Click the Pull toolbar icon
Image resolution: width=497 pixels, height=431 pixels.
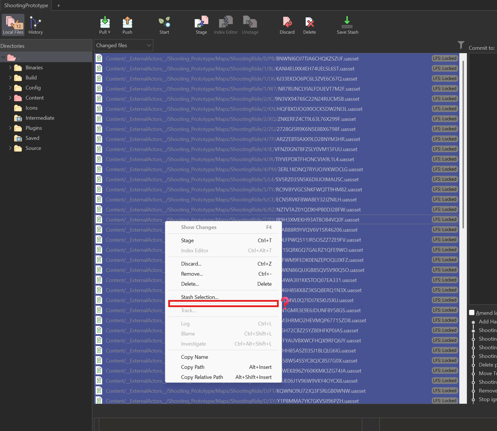[105, 22]
